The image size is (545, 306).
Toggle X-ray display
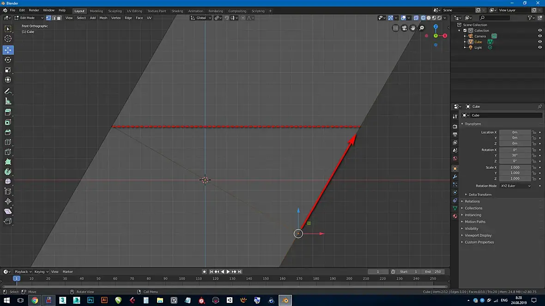[416, 18]
